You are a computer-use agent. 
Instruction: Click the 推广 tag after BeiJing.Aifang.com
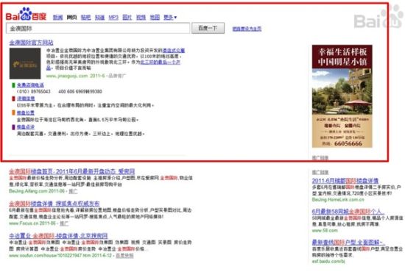[x=73, y=191]
